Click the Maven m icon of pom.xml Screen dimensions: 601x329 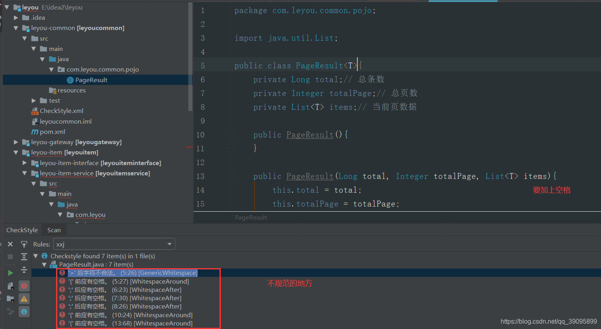coord(35,132)
